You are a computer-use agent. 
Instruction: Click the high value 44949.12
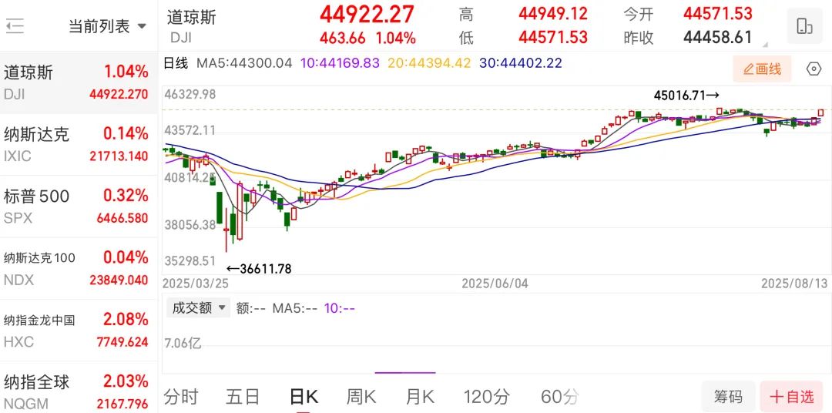click(x=553, y=14)
